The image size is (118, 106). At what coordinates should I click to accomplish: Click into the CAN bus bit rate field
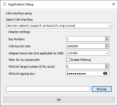click(86, 46)
